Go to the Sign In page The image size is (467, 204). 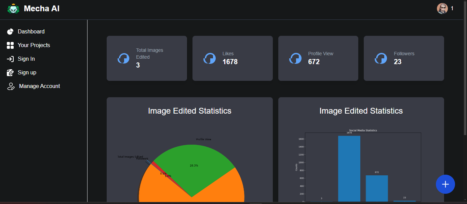coord(26,59)
